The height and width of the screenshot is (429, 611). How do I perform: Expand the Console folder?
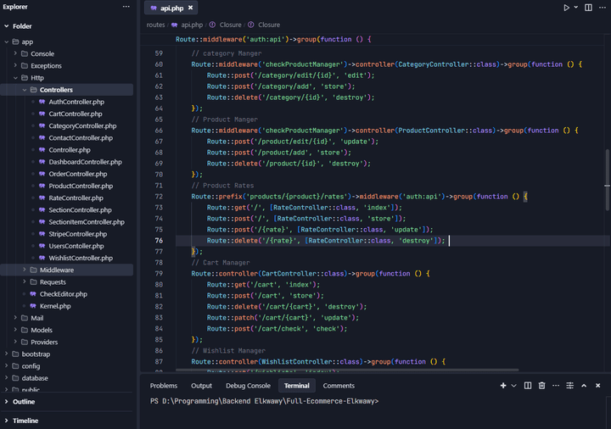click(15, 53)
